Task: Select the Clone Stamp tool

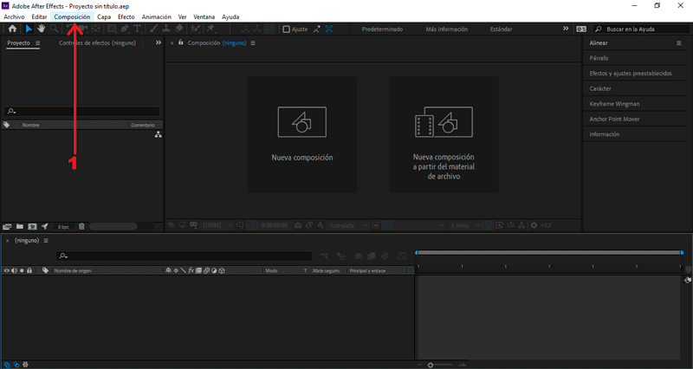Action: pos(166,29)
